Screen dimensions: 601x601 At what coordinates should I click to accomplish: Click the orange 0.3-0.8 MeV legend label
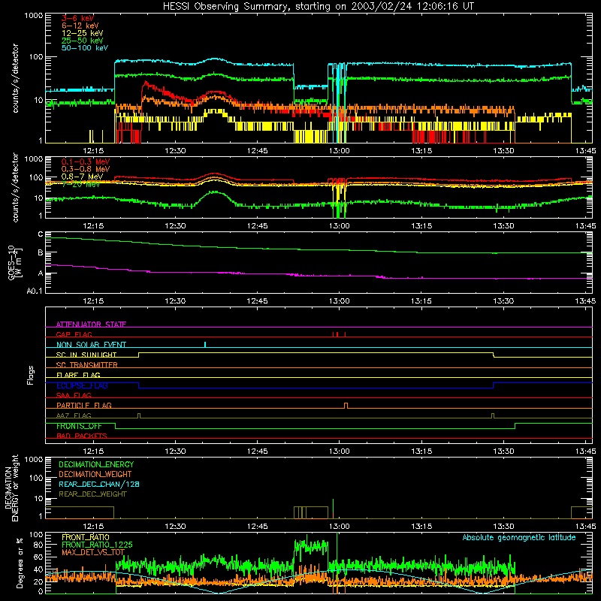point(86,169)
